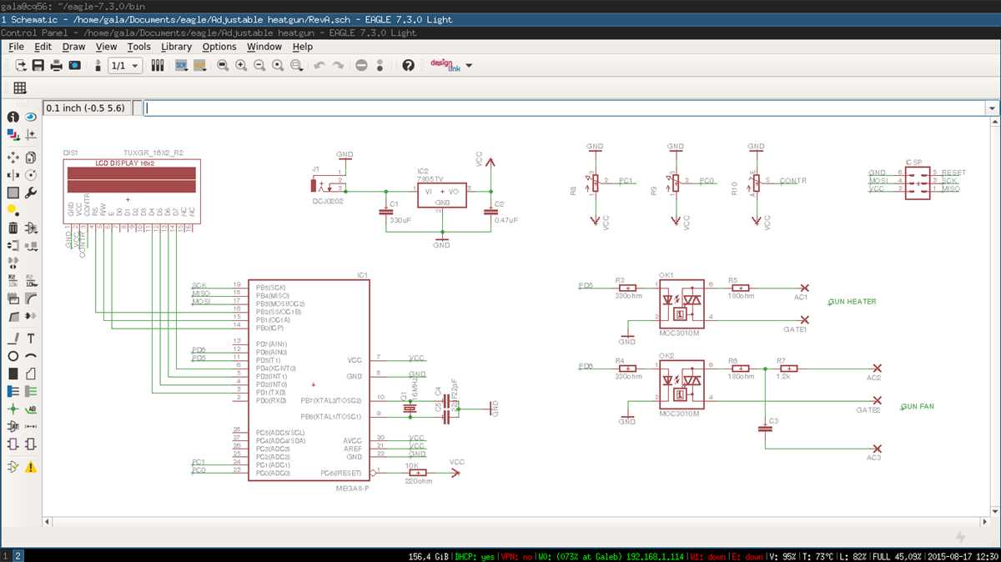Select the Text tool
This screenshot has height=562, width=1001.
(31, 338)
